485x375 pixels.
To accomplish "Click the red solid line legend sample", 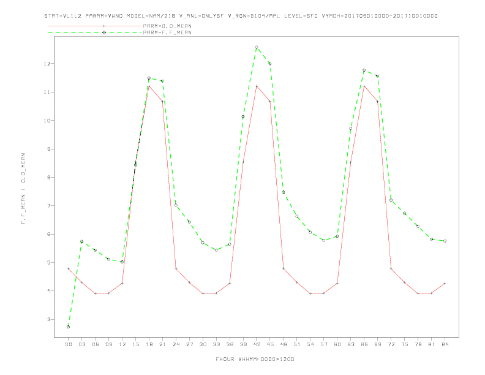I will (95, 26).
